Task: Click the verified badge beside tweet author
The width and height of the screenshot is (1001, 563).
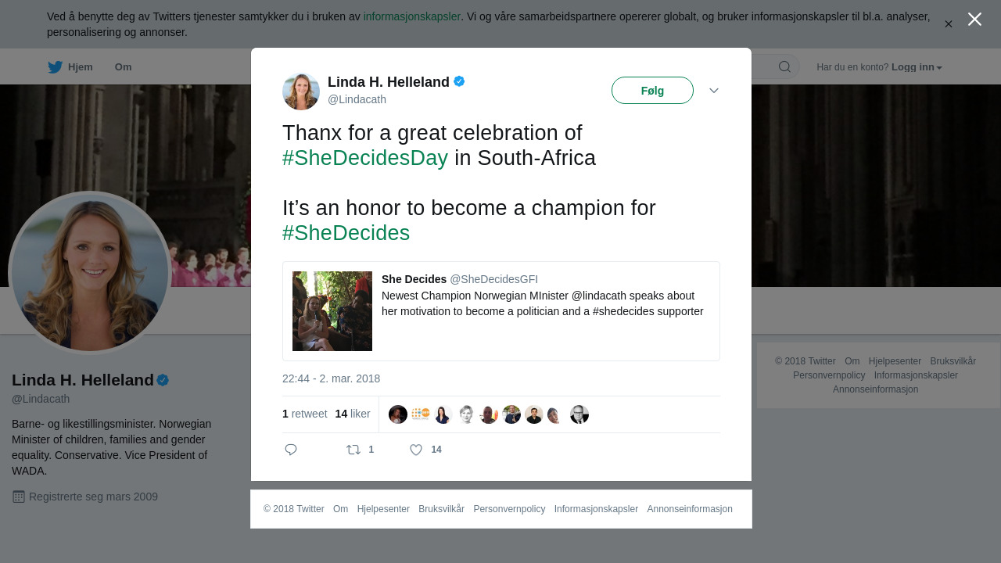Action: 459,81
